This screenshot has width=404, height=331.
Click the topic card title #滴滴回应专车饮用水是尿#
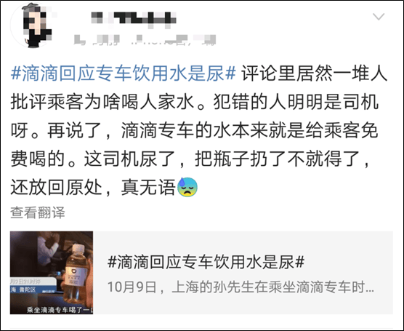(x=206, y=262)
